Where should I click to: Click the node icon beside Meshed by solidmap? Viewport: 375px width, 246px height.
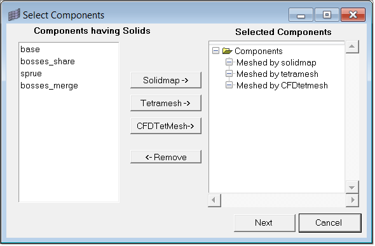tap(229, 62)
